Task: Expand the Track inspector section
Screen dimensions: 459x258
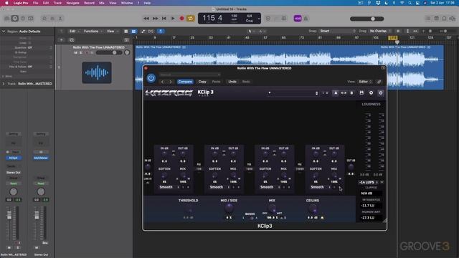Action: click(4, 84)
